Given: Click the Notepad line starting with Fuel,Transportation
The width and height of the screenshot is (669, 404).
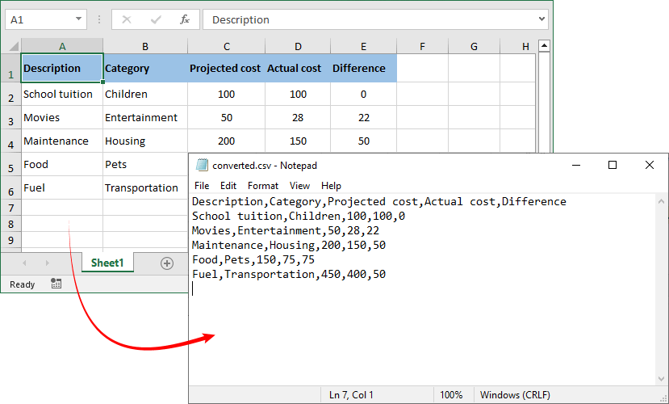Looking at the screenshot, I should click(x=289, y=274).
